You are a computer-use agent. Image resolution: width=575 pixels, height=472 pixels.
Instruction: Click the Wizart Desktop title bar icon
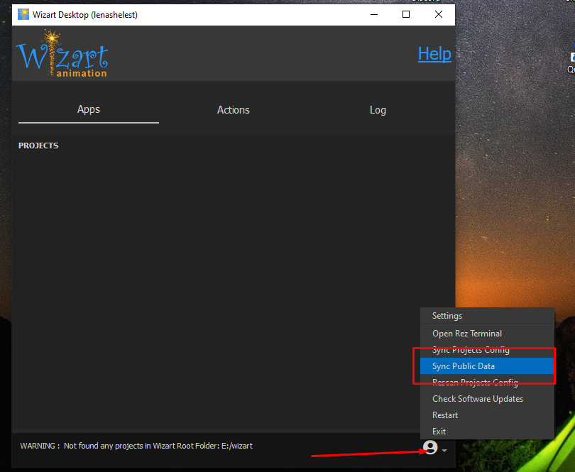click(23, 14)
